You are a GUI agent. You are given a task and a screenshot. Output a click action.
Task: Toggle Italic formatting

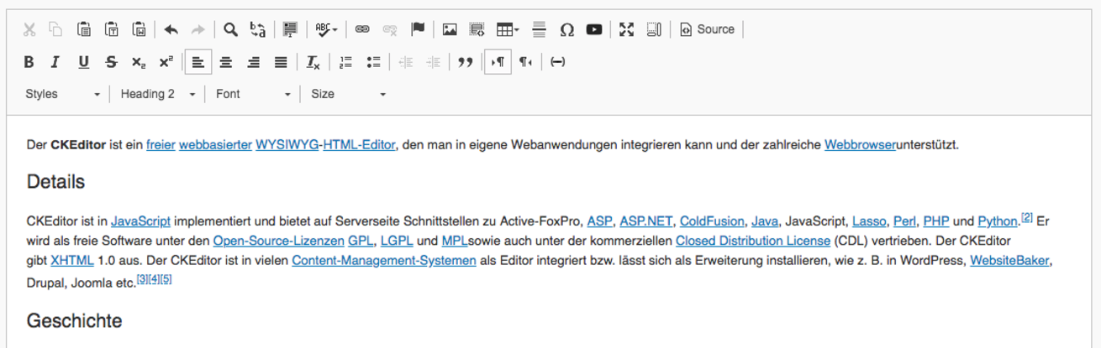(x=56, y=62)
